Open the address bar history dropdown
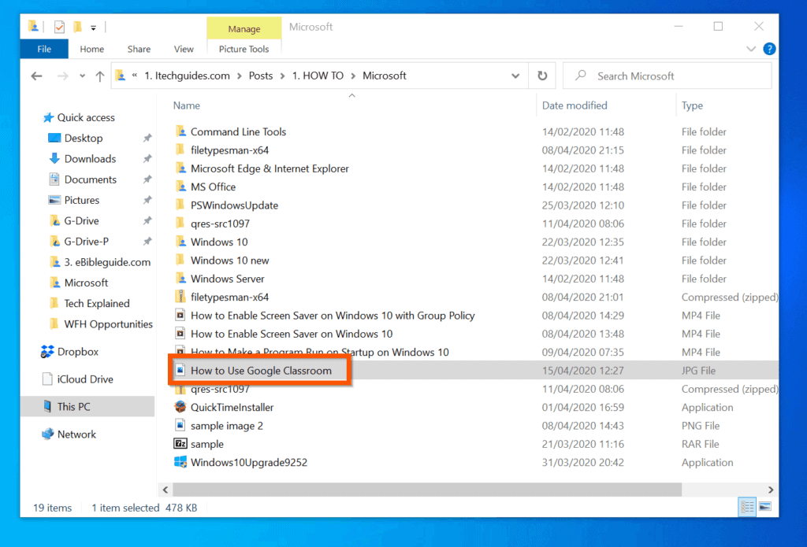The height and width of the screenshot is (547, 807). 515,76
